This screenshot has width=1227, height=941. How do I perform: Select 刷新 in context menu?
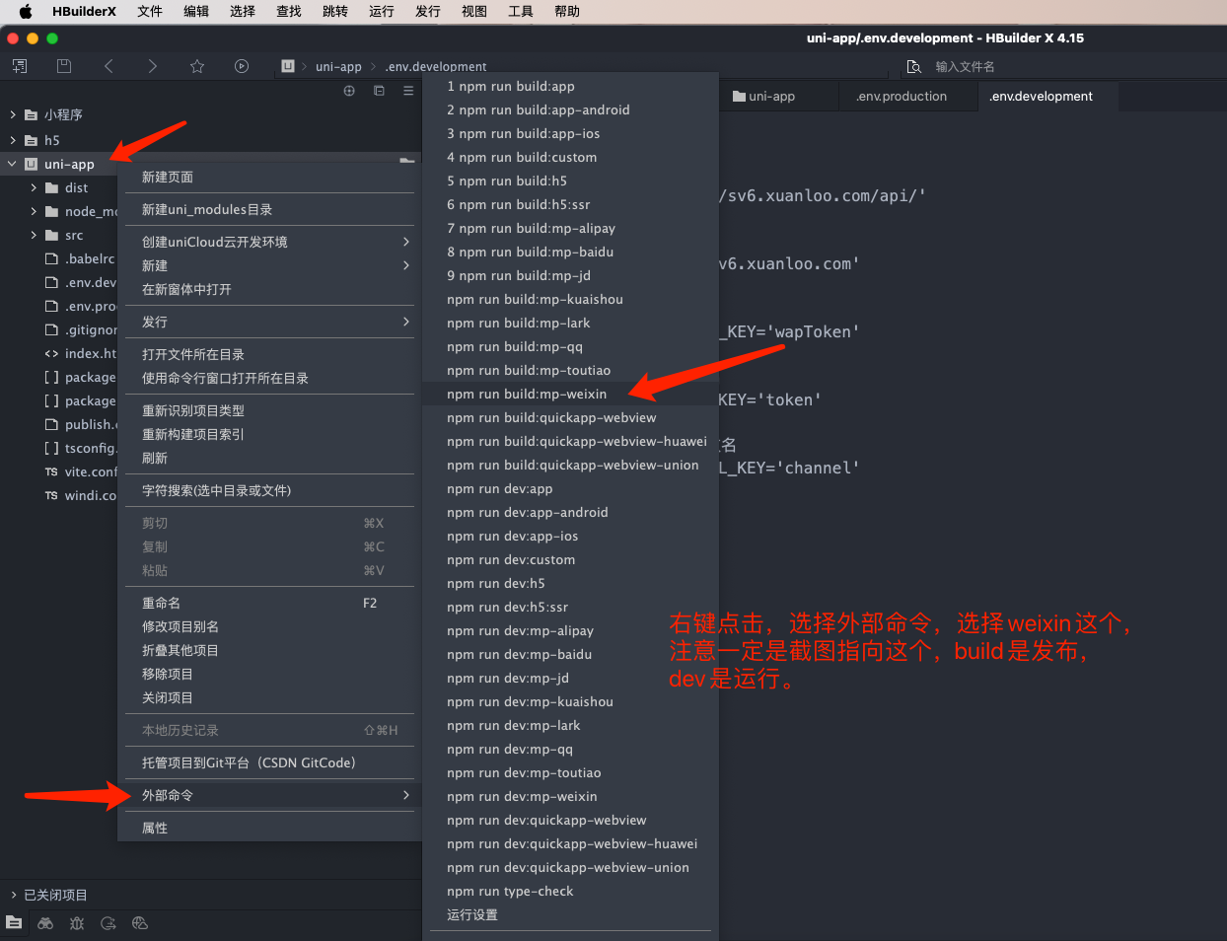click(x=269, y=458)
